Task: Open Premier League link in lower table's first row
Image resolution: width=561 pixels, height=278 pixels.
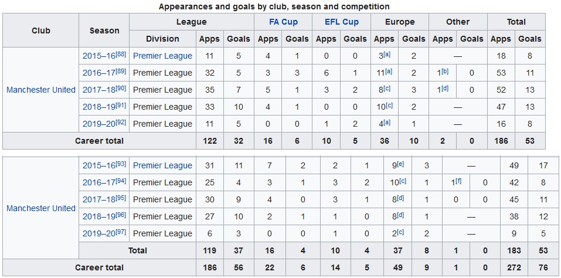Action: (x=162, y=165)
